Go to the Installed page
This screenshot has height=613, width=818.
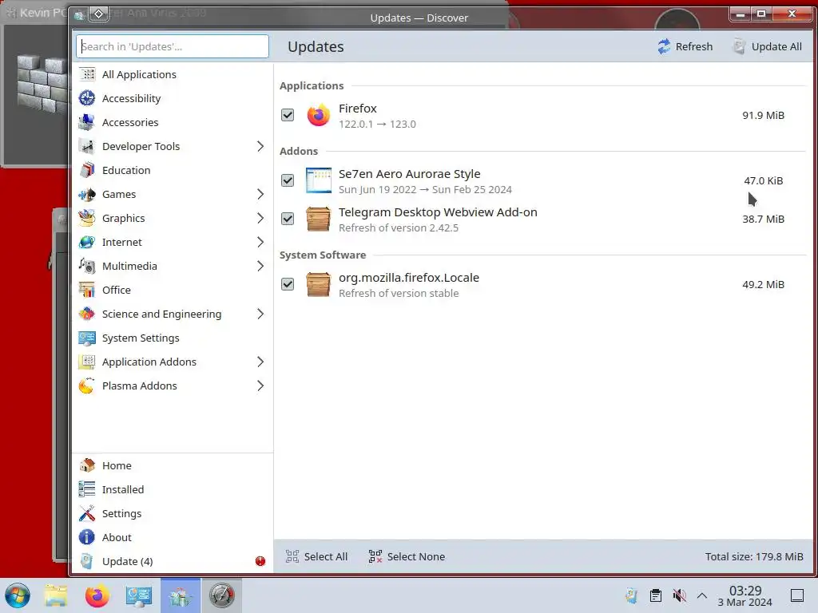173,489
